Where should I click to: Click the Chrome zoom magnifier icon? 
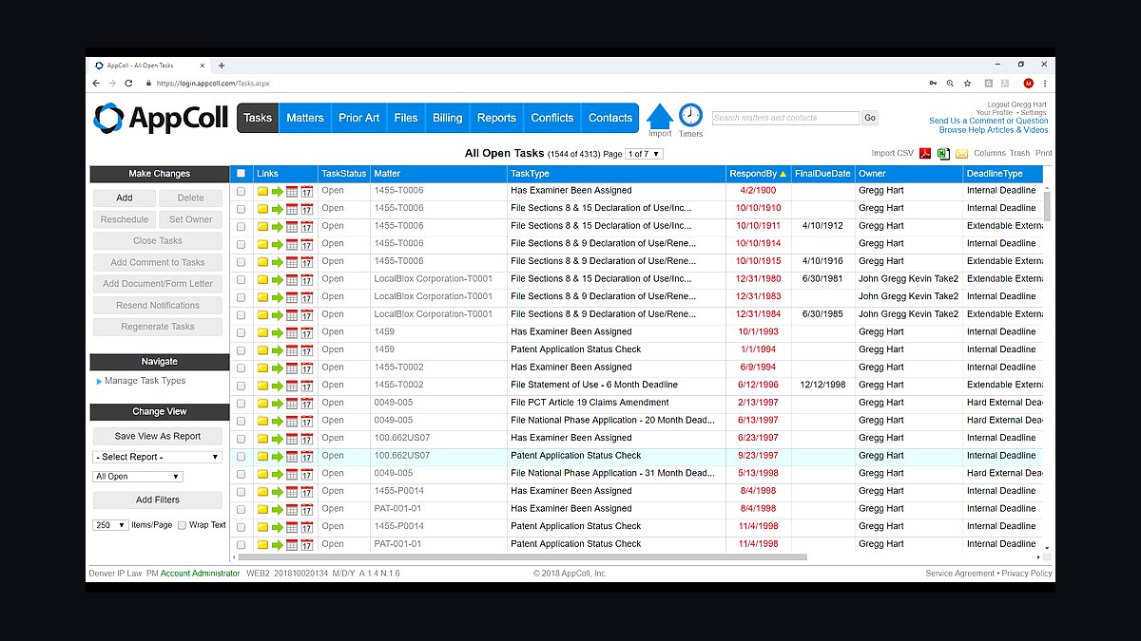point(950,84)
